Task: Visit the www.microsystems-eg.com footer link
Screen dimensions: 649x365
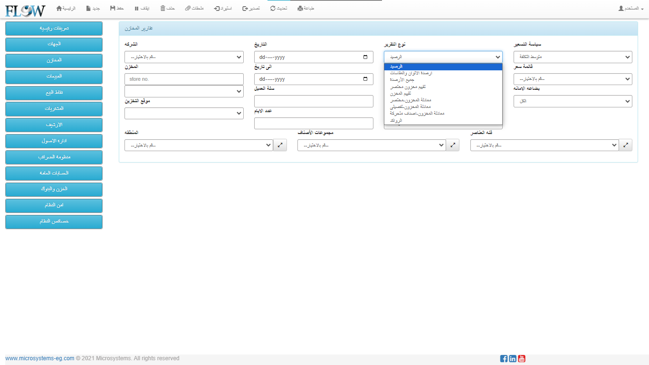Action: 39,358
